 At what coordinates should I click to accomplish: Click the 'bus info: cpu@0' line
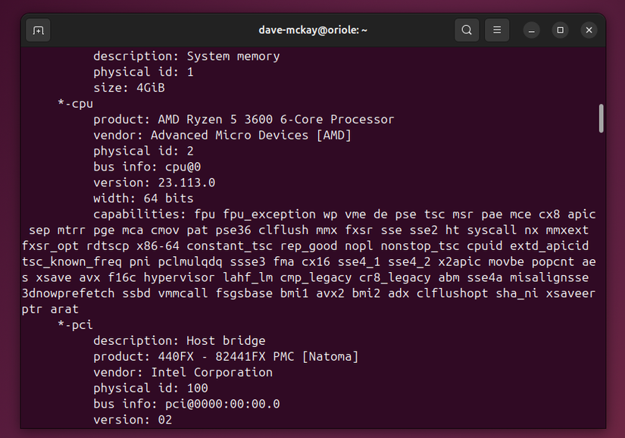pos(147,167)
